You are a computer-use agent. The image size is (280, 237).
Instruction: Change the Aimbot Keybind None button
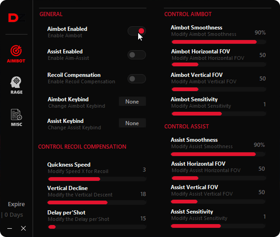132,101
